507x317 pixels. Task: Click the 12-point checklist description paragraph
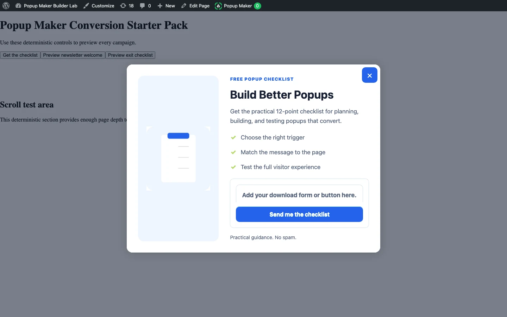[x=294, y=116]
